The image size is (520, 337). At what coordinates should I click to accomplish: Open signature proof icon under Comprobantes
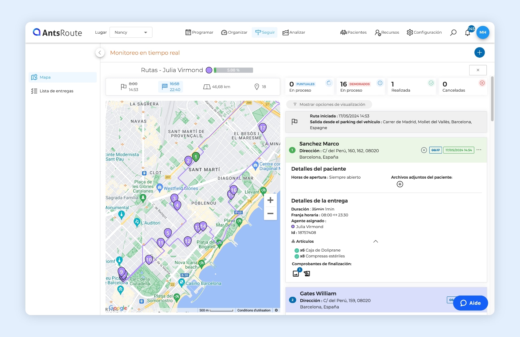click(x=307, y=273)
